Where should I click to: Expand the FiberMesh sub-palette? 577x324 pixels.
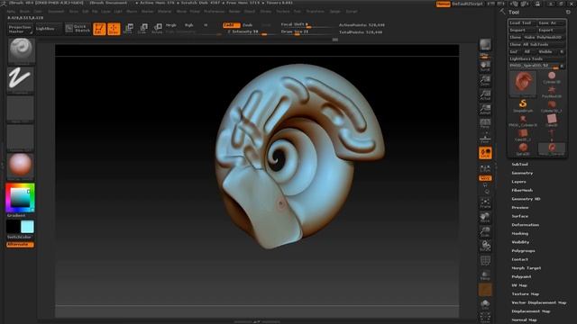click(x=522, y=190)
